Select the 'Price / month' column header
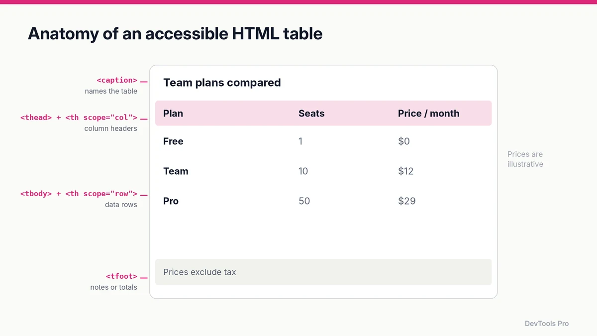 (x=428, y=113)
